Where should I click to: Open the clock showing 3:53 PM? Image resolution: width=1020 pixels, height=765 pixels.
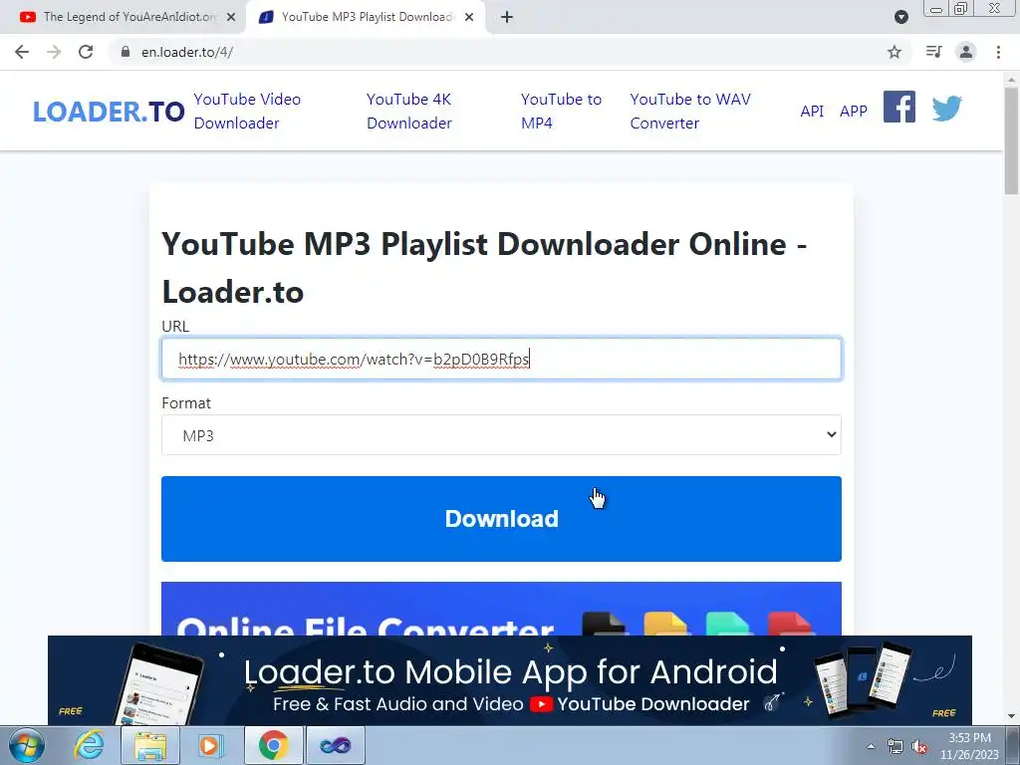click(x=969, y=746)
